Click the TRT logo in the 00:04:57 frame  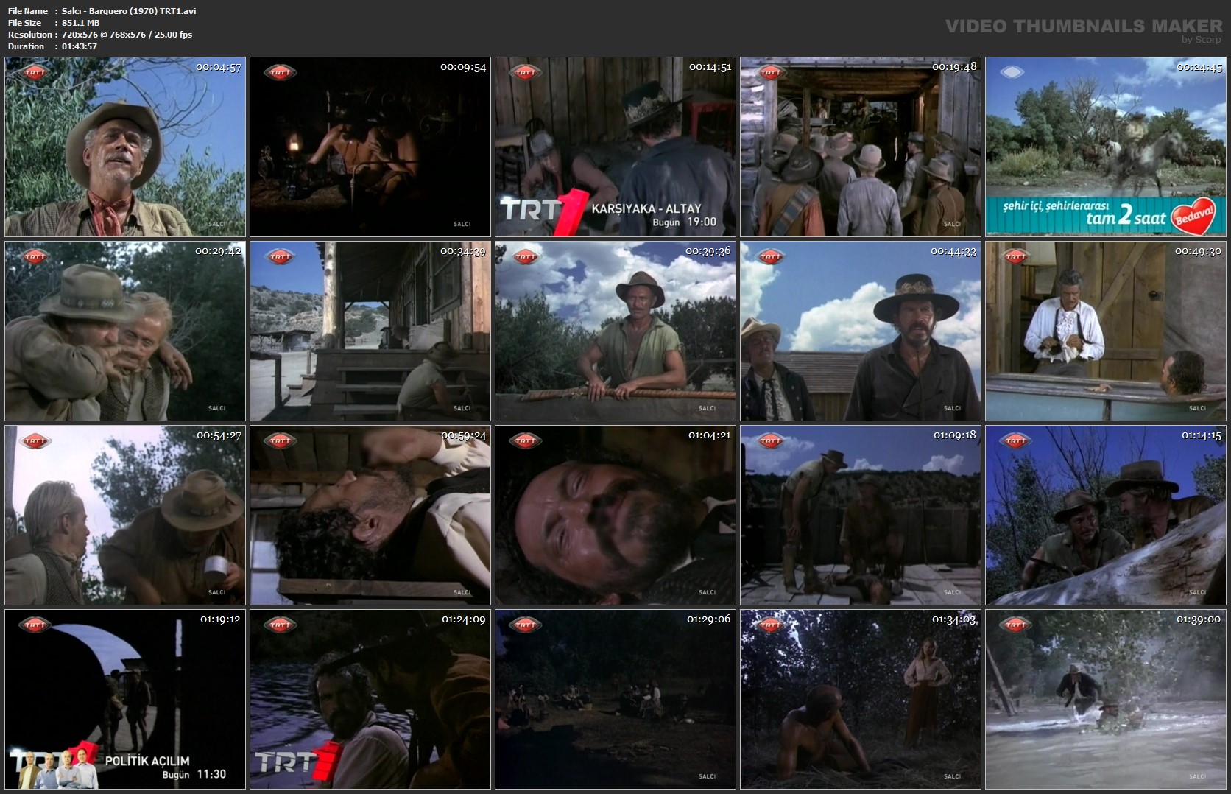click(x=35, y=72)
